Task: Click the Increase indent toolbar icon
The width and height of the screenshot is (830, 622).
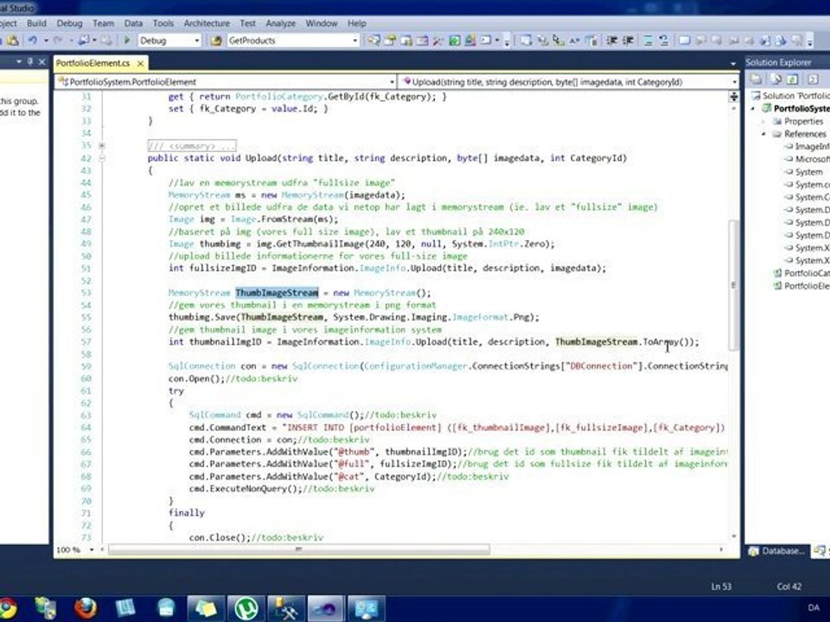Action: click(x=629, y=41)
